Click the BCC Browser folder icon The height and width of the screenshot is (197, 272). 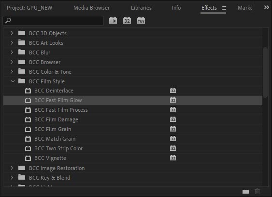(x=22, y=62)
